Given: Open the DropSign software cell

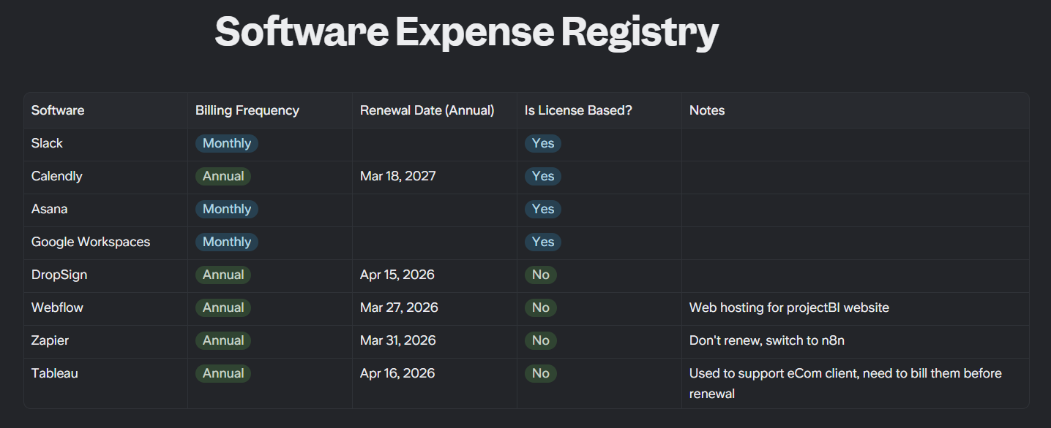Looking at the screenshot, I should coord(105,275).
